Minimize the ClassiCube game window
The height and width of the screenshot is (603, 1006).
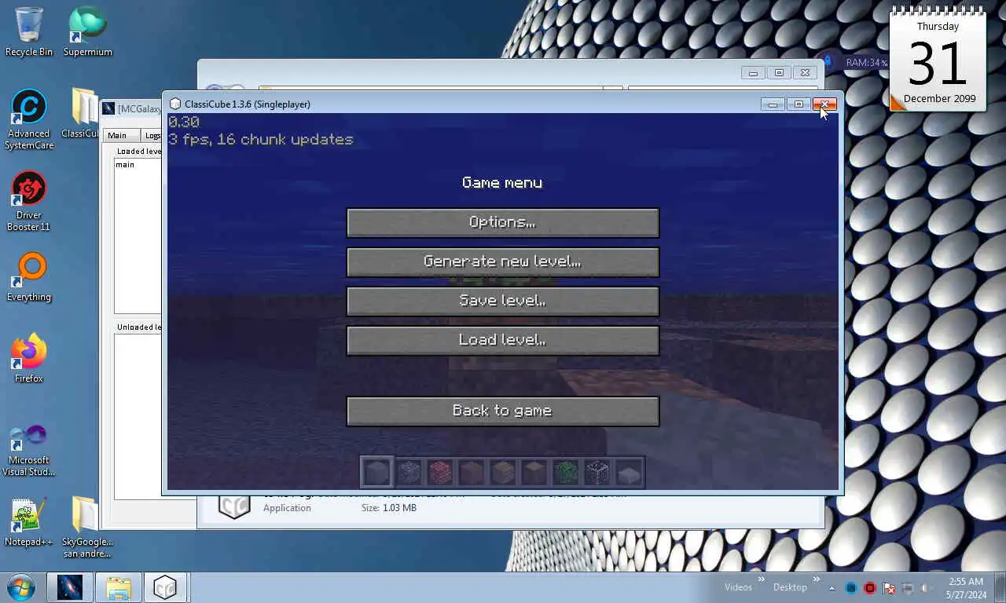(773, 104)
